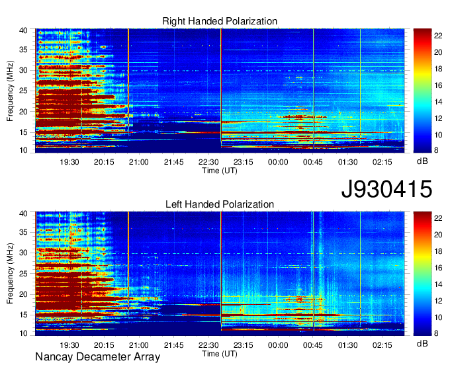The width and height of the screenshot is (450, 365).
Task: Click the dB unit label under upper colorbar
Action: [422, 161]
